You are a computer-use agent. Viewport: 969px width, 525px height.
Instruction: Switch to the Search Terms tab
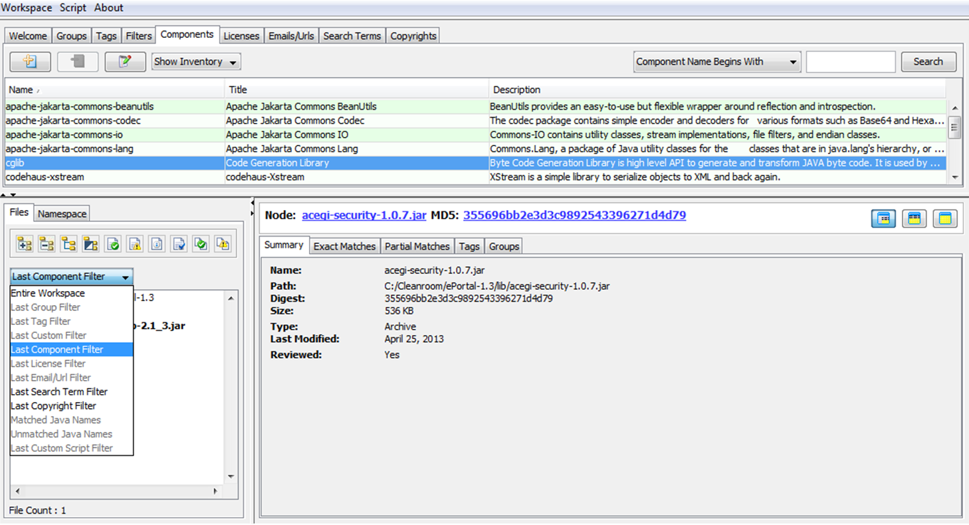tap(352, 36)
